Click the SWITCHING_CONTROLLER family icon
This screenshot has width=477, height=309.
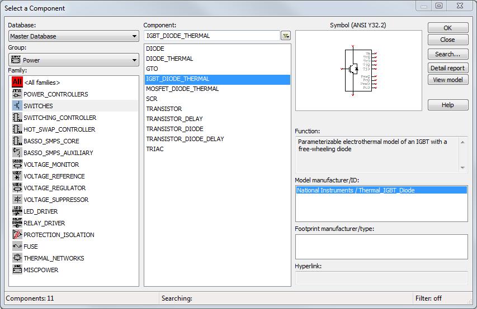coord(17,118)
